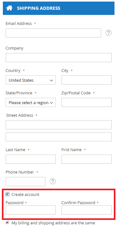Click the Create account label text

pos(25,194)
